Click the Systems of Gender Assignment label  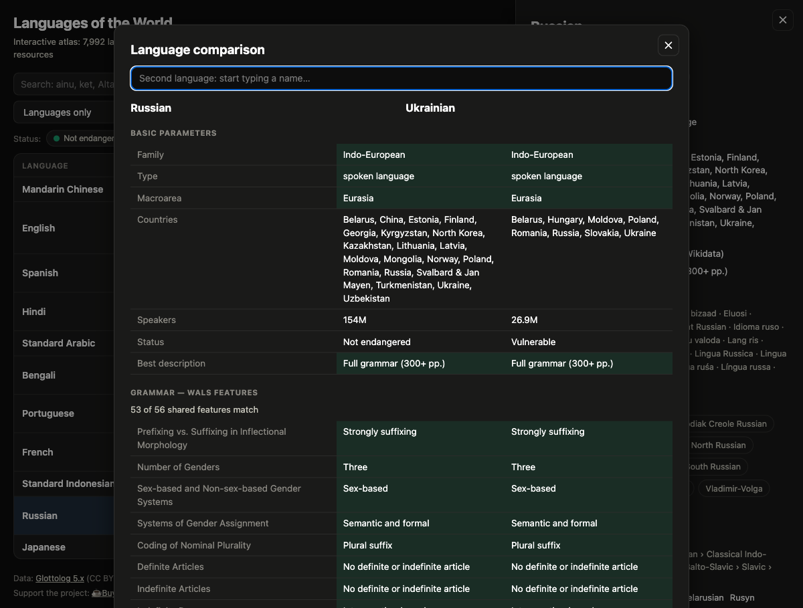pos(203,523)
